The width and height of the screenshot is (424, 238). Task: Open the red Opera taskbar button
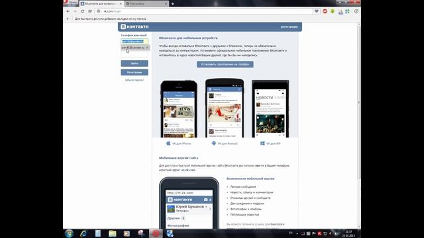(x=156, y=233)
